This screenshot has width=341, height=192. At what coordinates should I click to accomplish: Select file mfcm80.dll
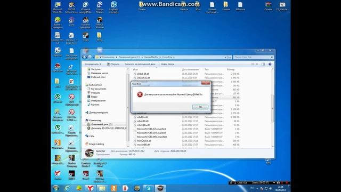[143, 121]
